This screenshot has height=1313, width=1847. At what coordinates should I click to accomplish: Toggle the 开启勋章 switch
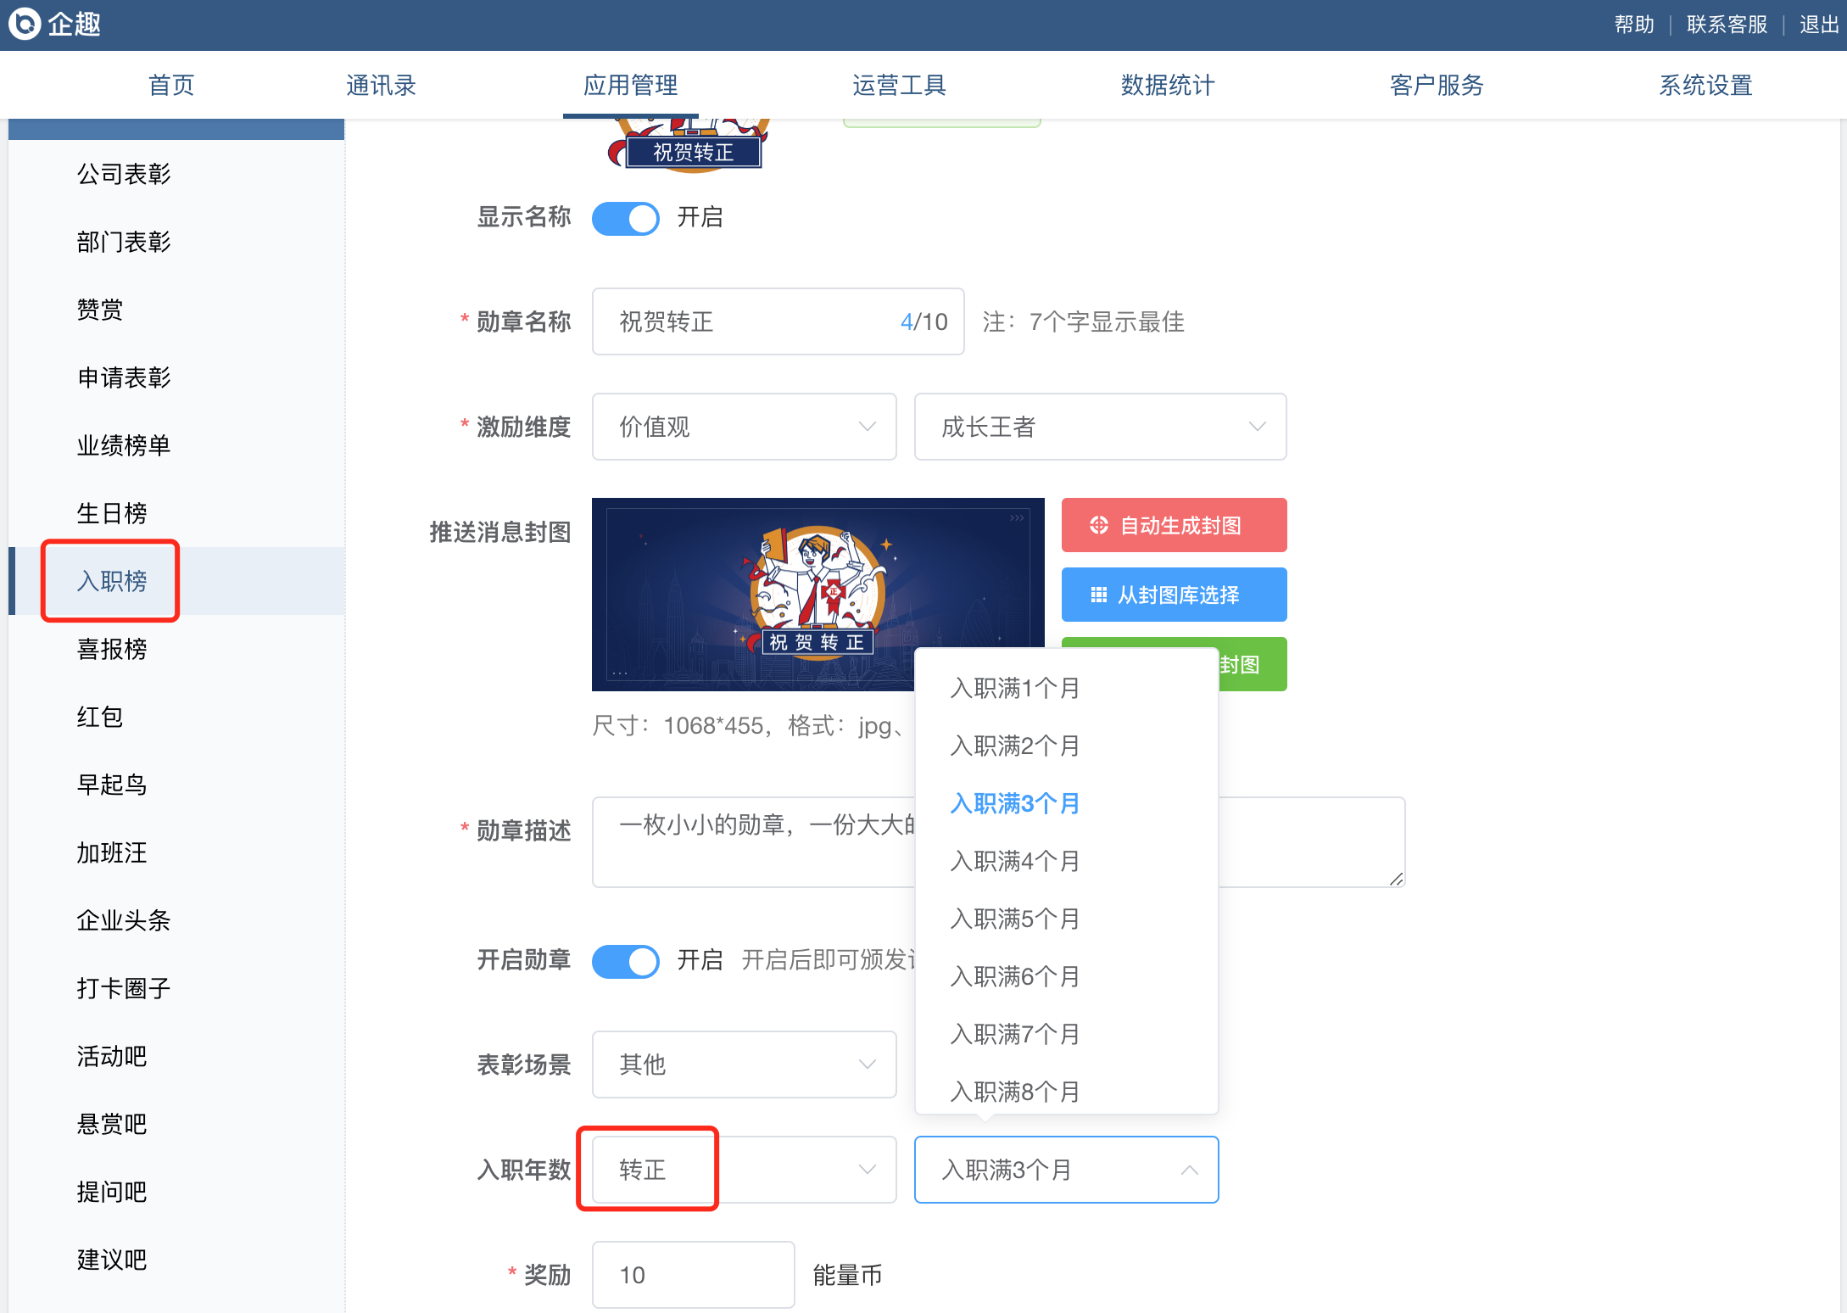coord(625,961)
